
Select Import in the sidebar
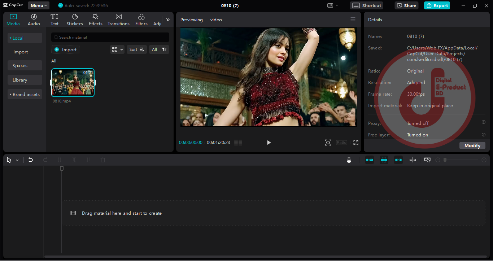coord(21,52)
